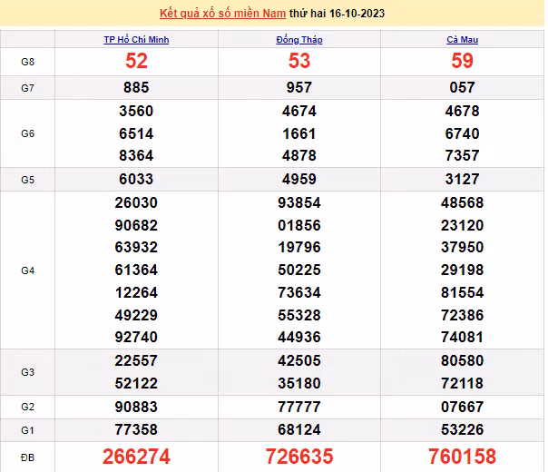Click the red G8 number 59 for Cà Mau

pos(463,61)
